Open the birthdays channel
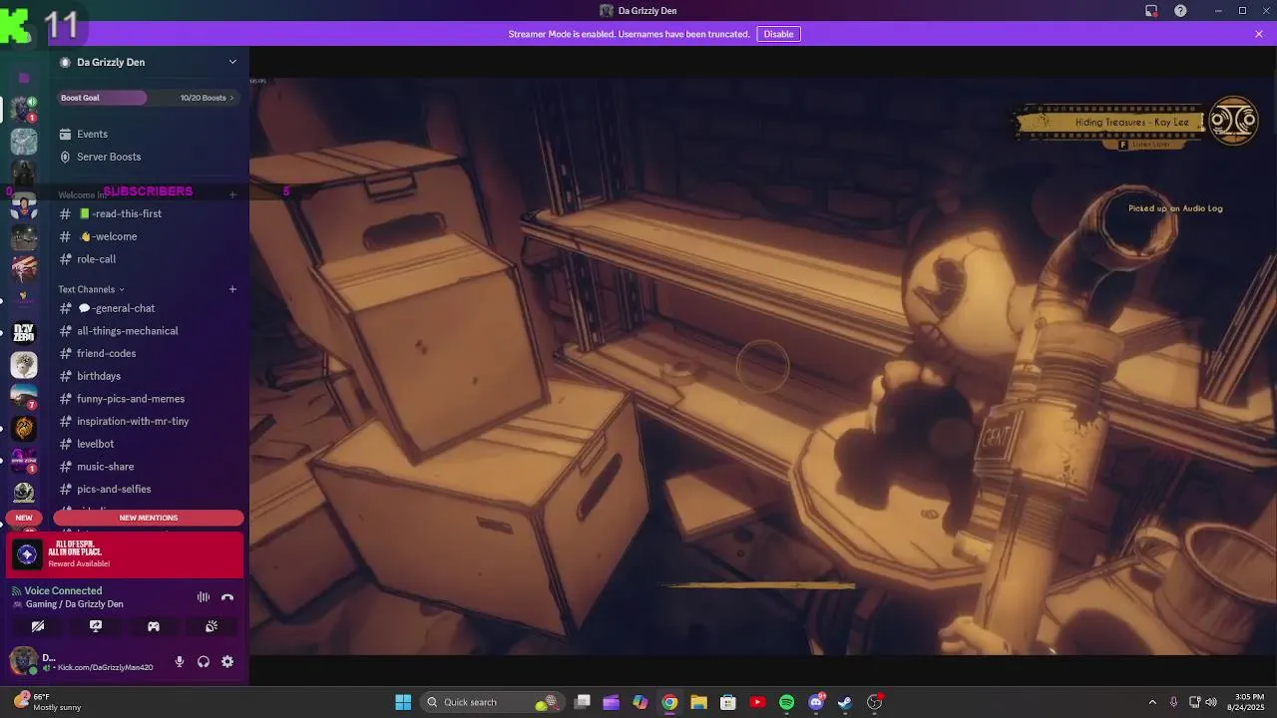Screen dimensions: 1277x718 (x=148, y=376)
